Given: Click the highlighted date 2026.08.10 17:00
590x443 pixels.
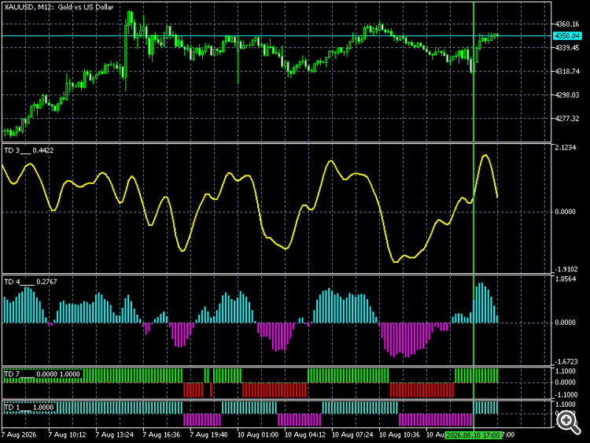Looking at the screenshot, I should [x=474, y=435].
